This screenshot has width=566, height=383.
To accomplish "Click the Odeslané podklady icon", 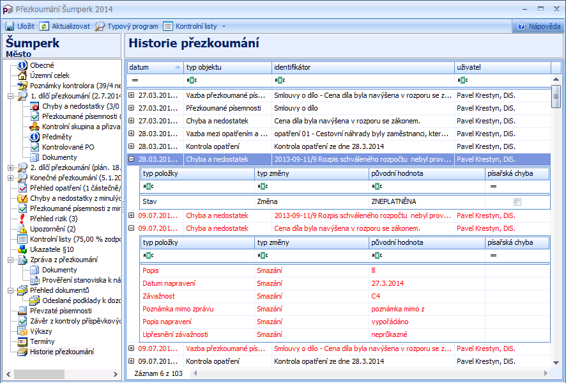I will point(34,301).
